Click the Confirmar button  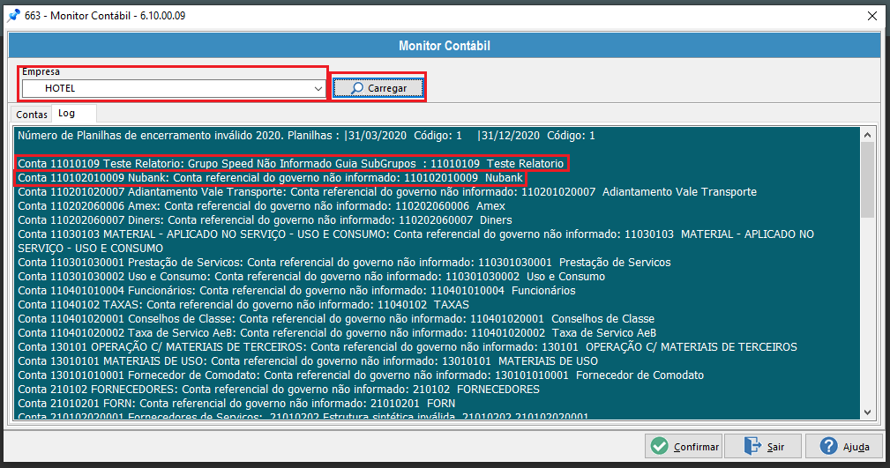[x=684, y=447]
